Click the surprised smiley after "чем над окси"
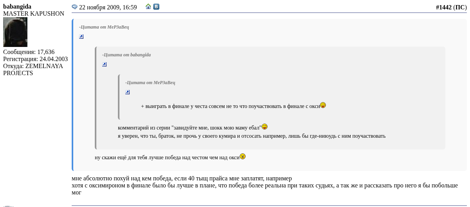470x207 pixels. click(243, 157)
